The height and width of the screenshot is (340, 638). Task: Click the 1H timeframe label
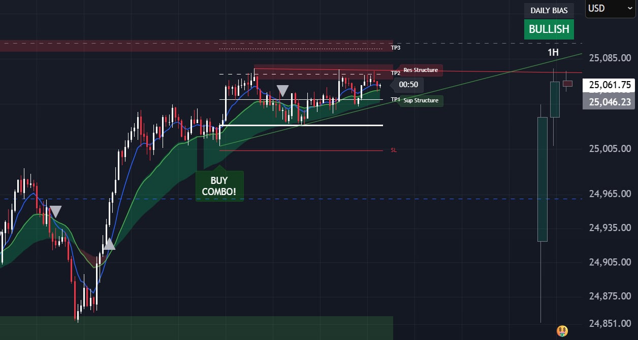[x=553, y=52]
